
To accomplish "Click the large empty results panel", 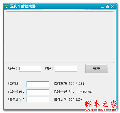I will [60, 36].
